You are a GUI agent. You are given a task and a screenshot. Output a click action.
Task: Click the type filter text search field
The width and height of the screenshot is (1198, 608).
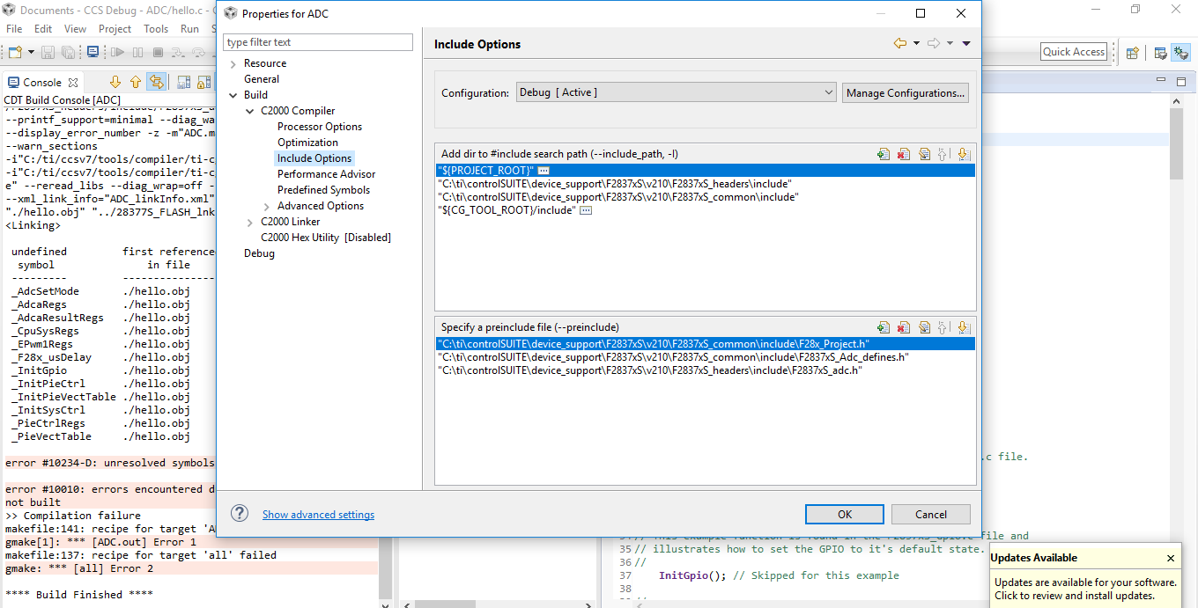(x=317, y=41)
